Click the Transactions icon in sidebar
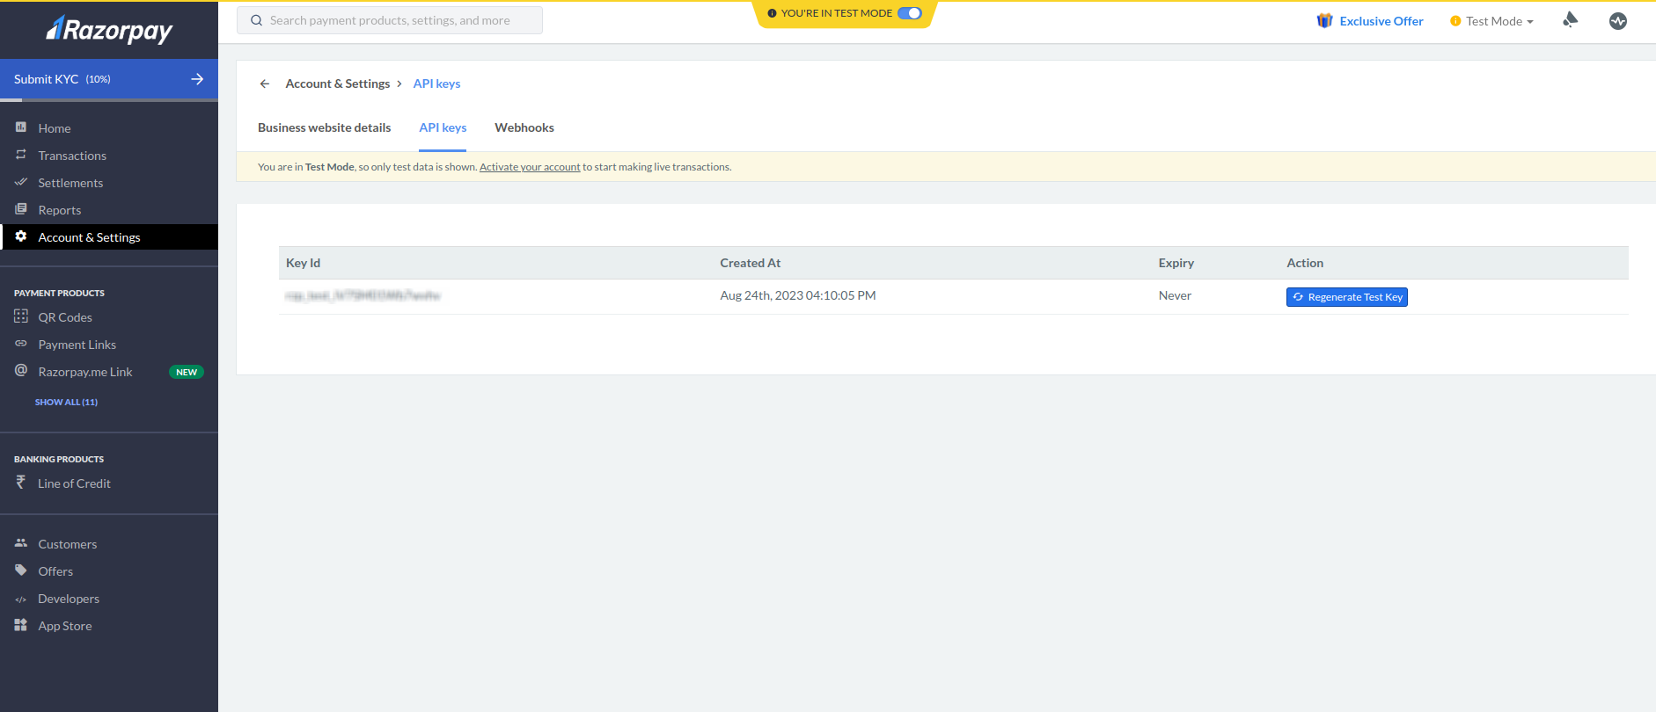This screenshot has width=1656, height=712. 21,155
